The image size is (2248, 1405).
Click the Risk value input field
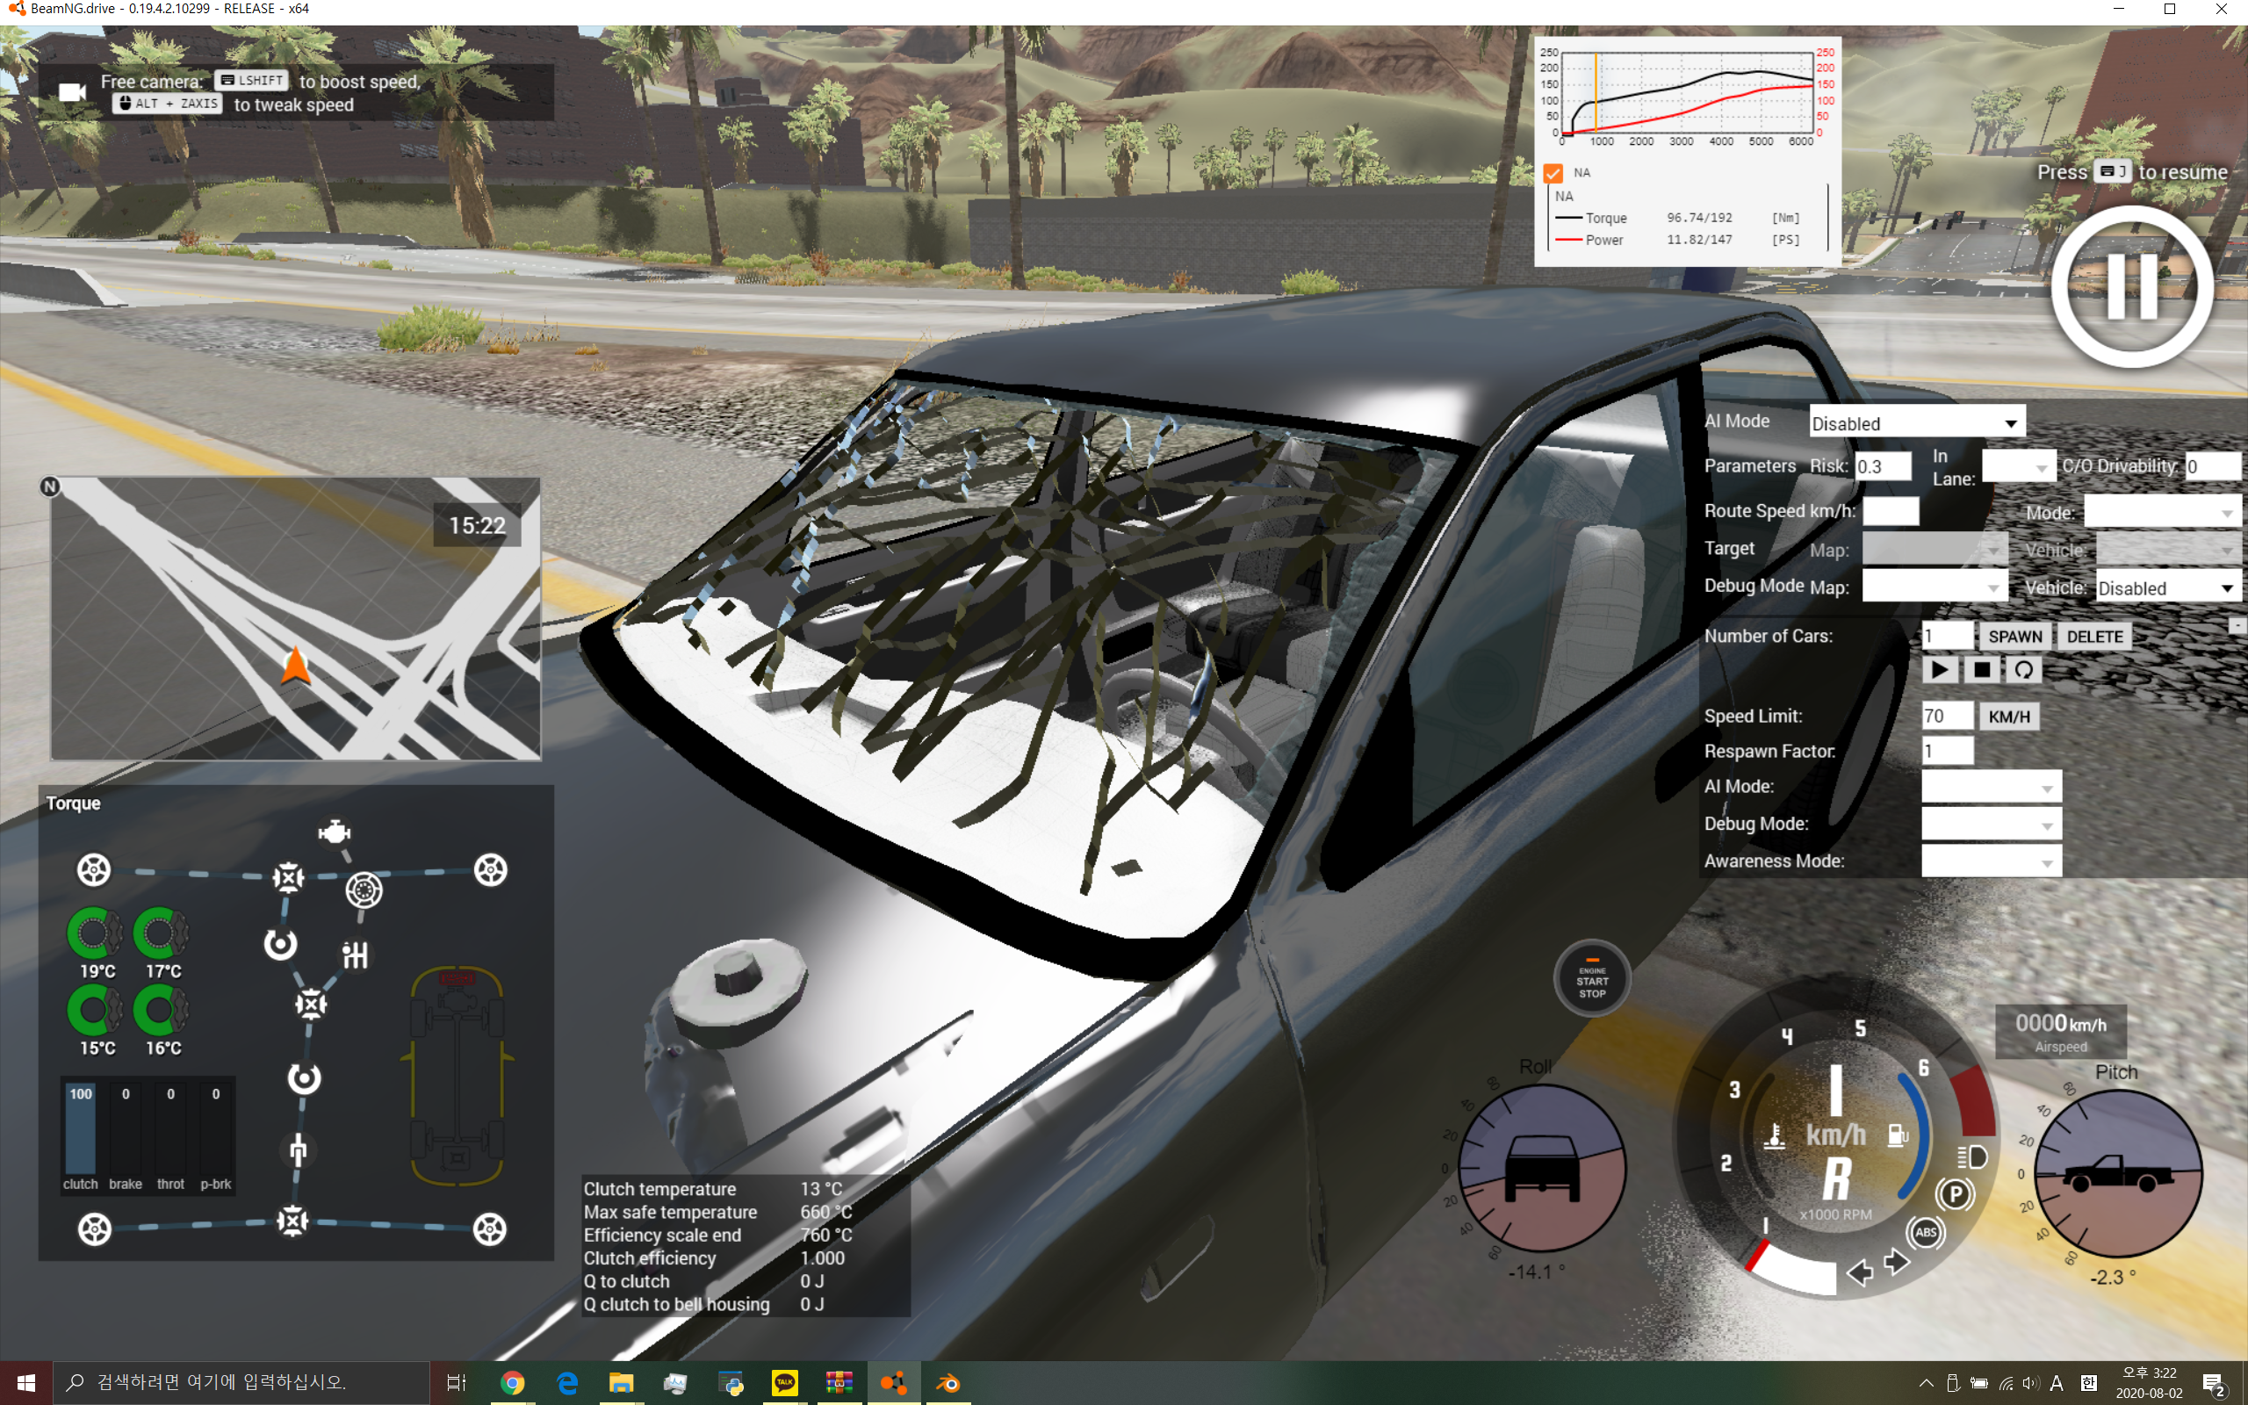[x=1883, y=466]
